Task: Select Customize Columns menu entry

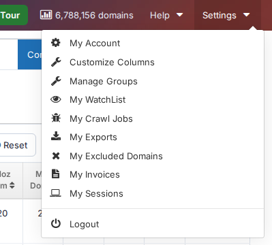Action: click(x=112, y=62)
